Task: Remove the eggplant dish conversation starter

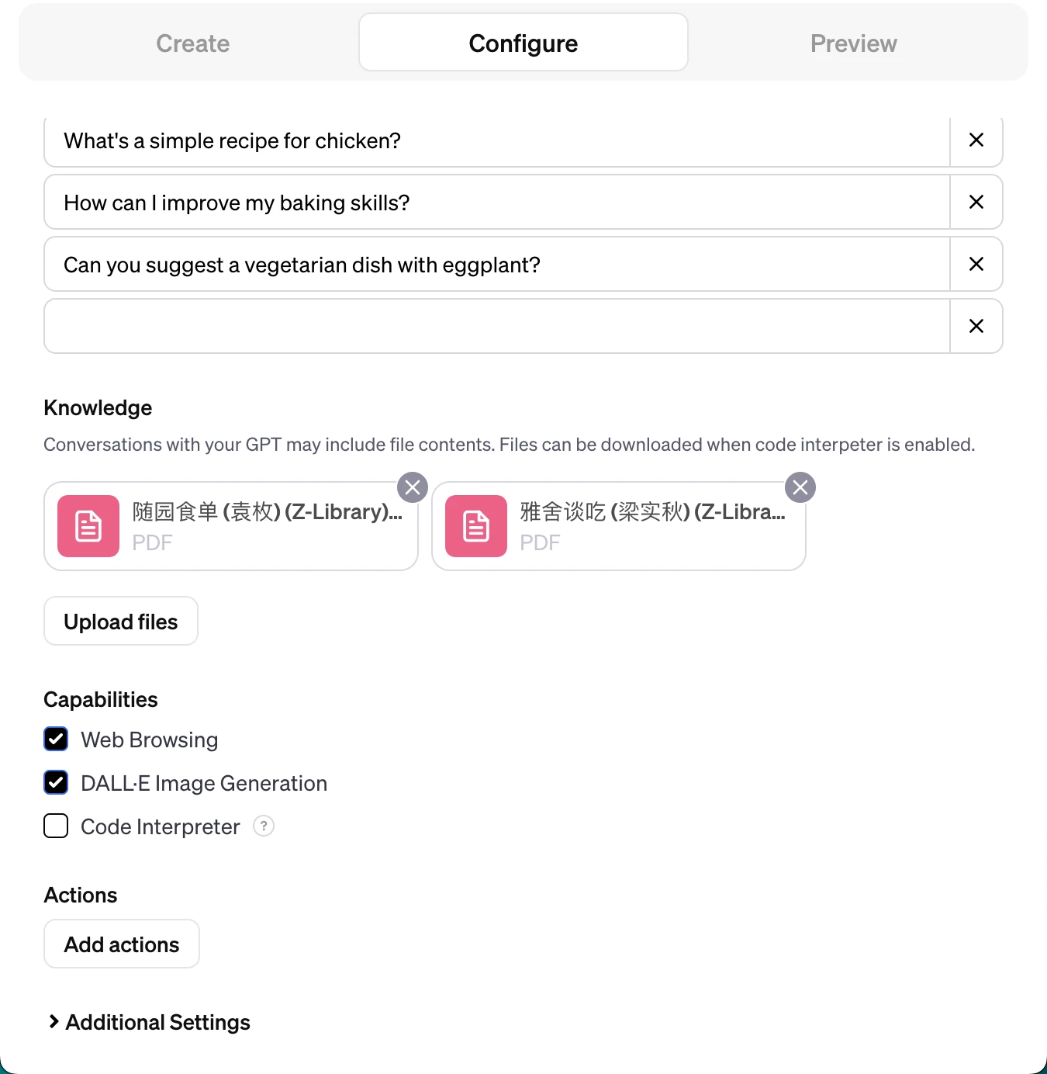Action: 976,265
